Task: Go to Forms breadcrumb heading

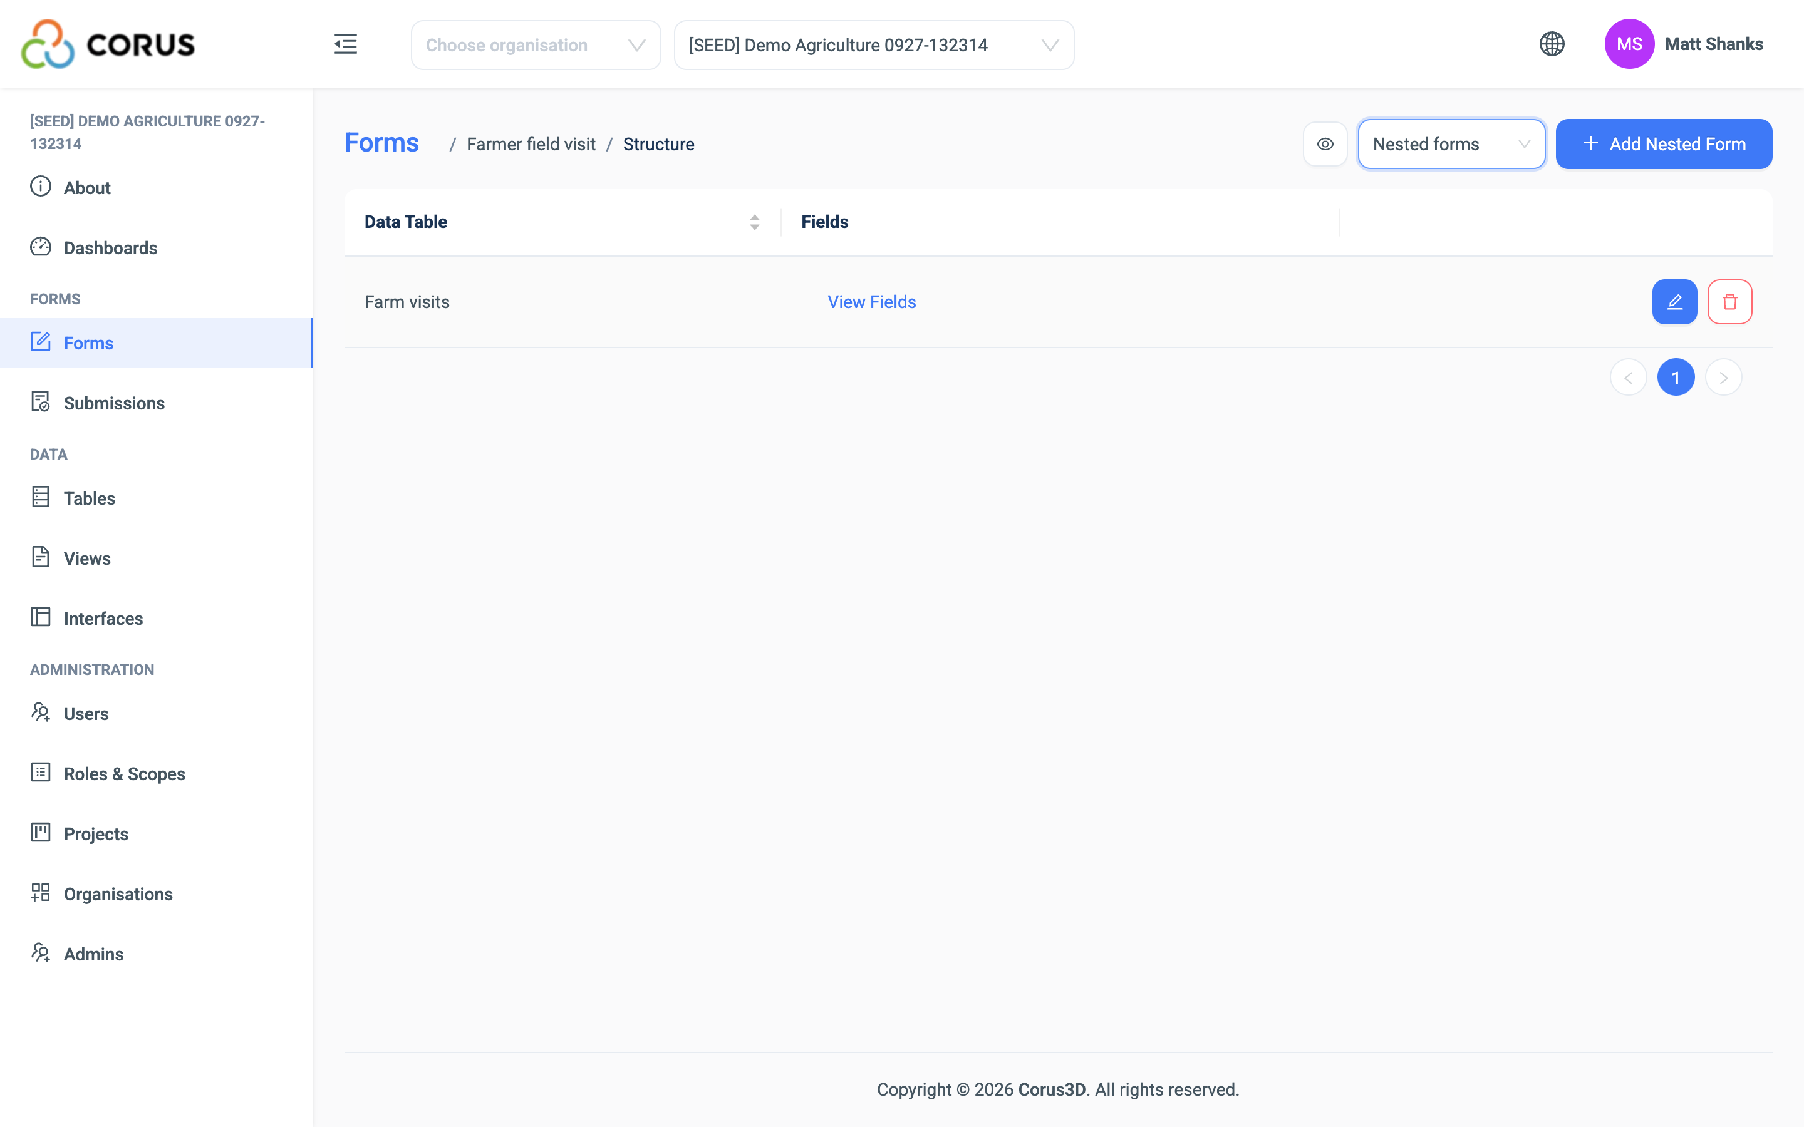Action: (x=381, y=143)
